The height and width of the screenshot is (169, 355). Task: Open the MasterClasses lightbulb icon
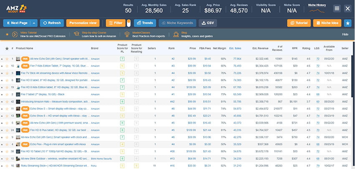tap(127, 34)
